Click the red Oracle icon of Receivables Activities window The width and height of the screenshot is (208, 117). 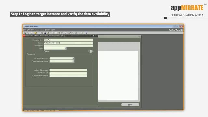click(x=24, y=36)
